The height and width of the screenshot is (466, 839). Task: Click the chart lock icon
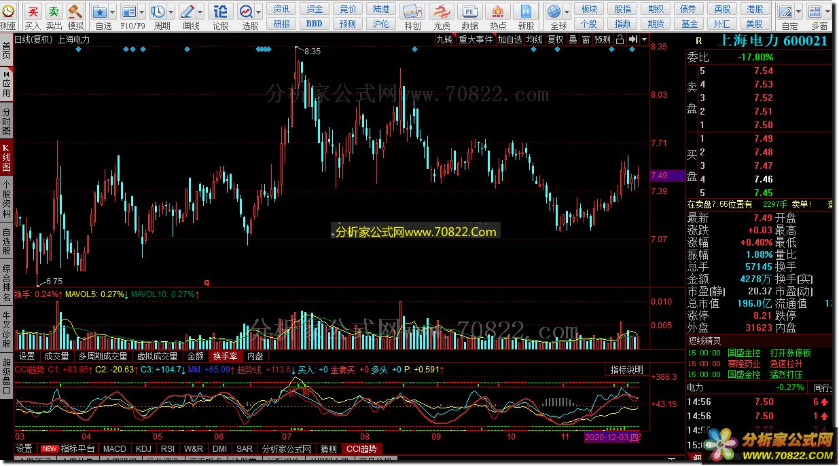pos(619,39)
